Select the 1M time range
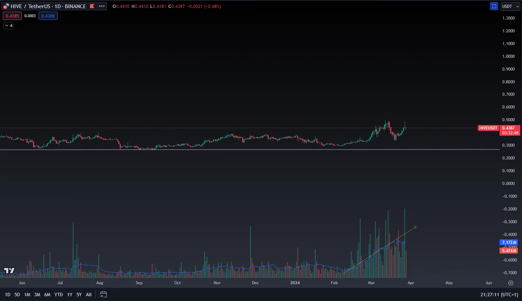Screen dimensions: 522x301 pos(27,294)
